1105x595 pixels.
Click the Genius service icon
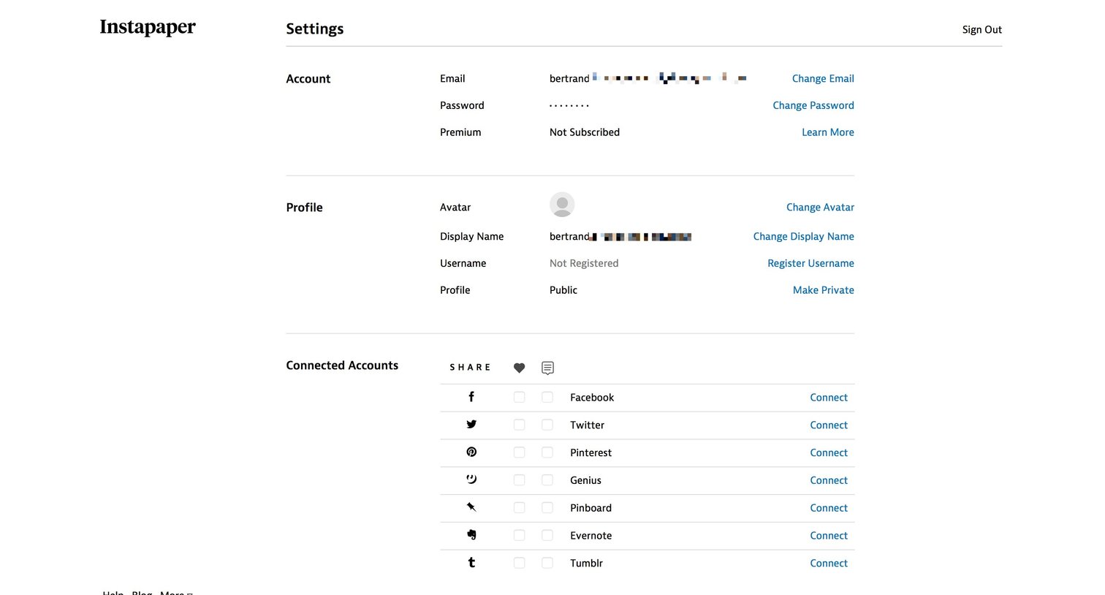471,480
